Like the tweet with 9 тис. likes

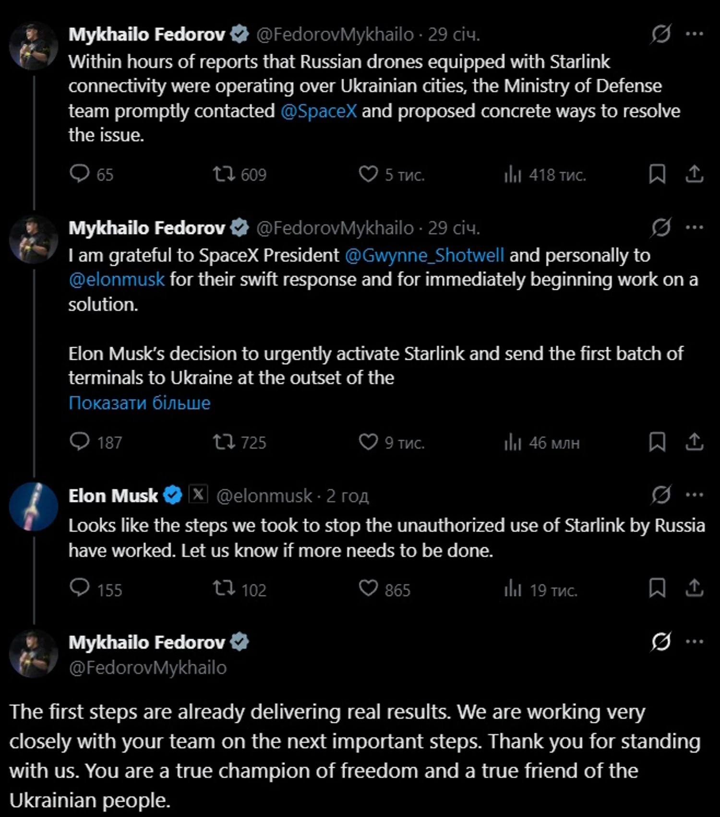[368, 442]
